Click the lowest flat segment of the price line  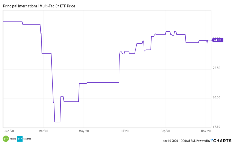57,122
